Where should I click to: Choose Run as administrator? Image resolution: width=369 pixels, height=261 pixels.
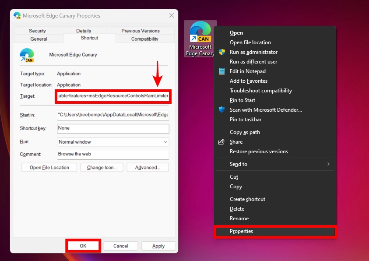(x=274, y=52)
